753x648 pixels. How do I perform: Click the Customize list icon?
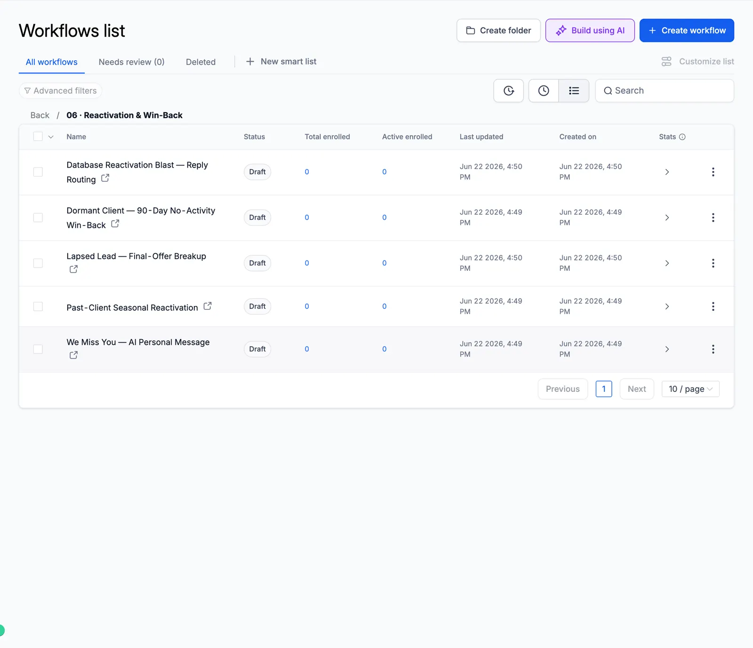(x=666, y=62)
